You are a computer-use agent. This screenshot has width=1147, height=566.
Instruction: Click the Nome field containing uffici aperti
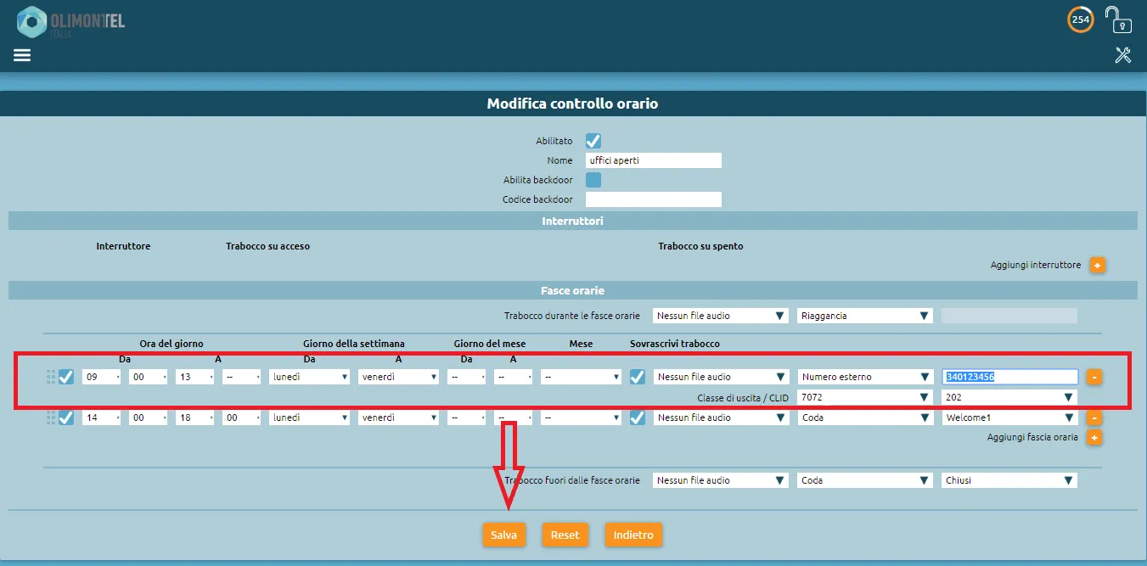pyautogui.click(x=653, y=160)
